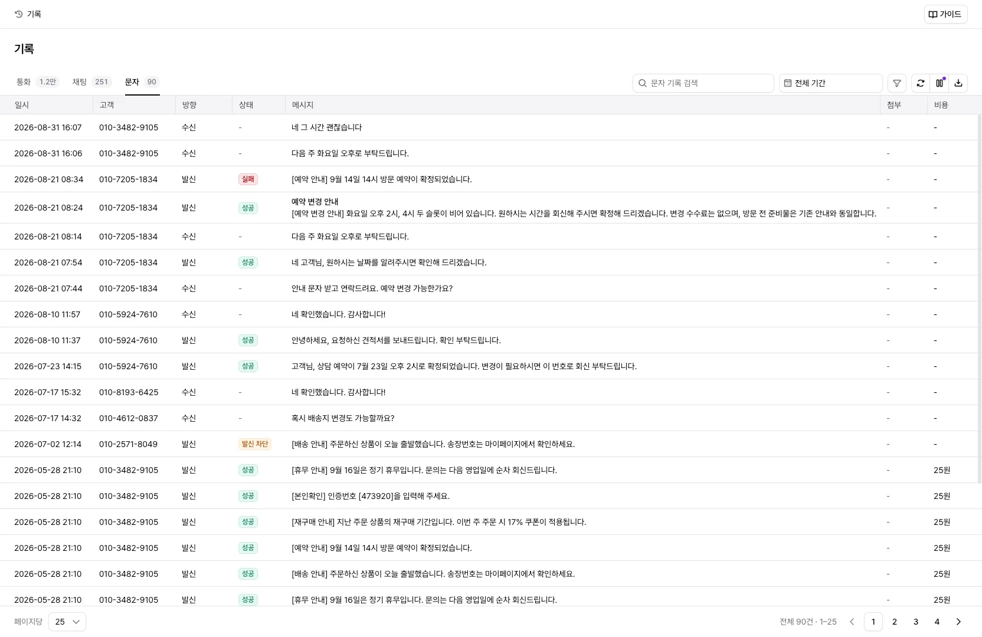Open the 전체 기간 date range picker
The width and height of the screenshot is (982, 637).
pyautogui.click(x=830, y=83)
